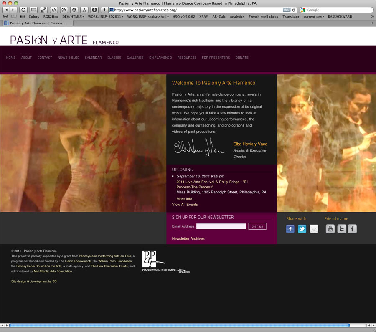
Task: Share by email using the envelope icon
Action: [314, 229]
